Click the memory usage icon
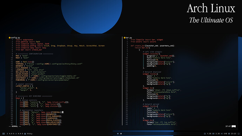This screenshot has height=136, width=242. point(213,134)
